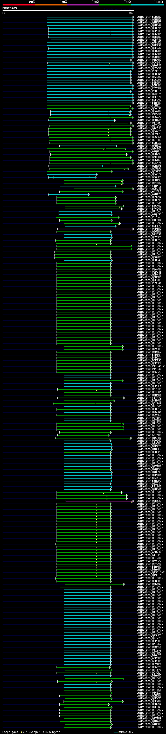Select hit label UniRef100_P93616

pos(149,71)
